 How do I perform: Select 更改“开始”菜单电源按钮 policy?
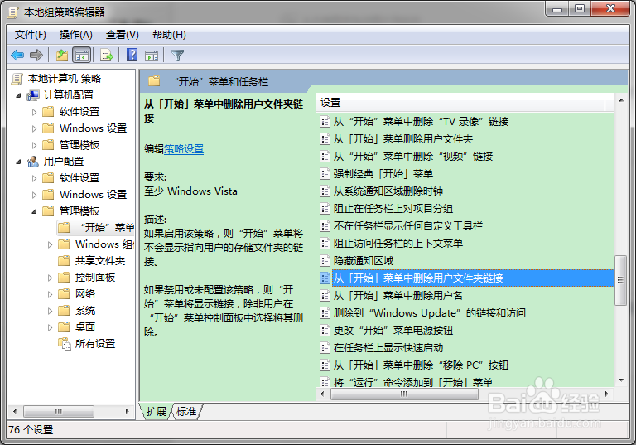[x=393, y=331]
